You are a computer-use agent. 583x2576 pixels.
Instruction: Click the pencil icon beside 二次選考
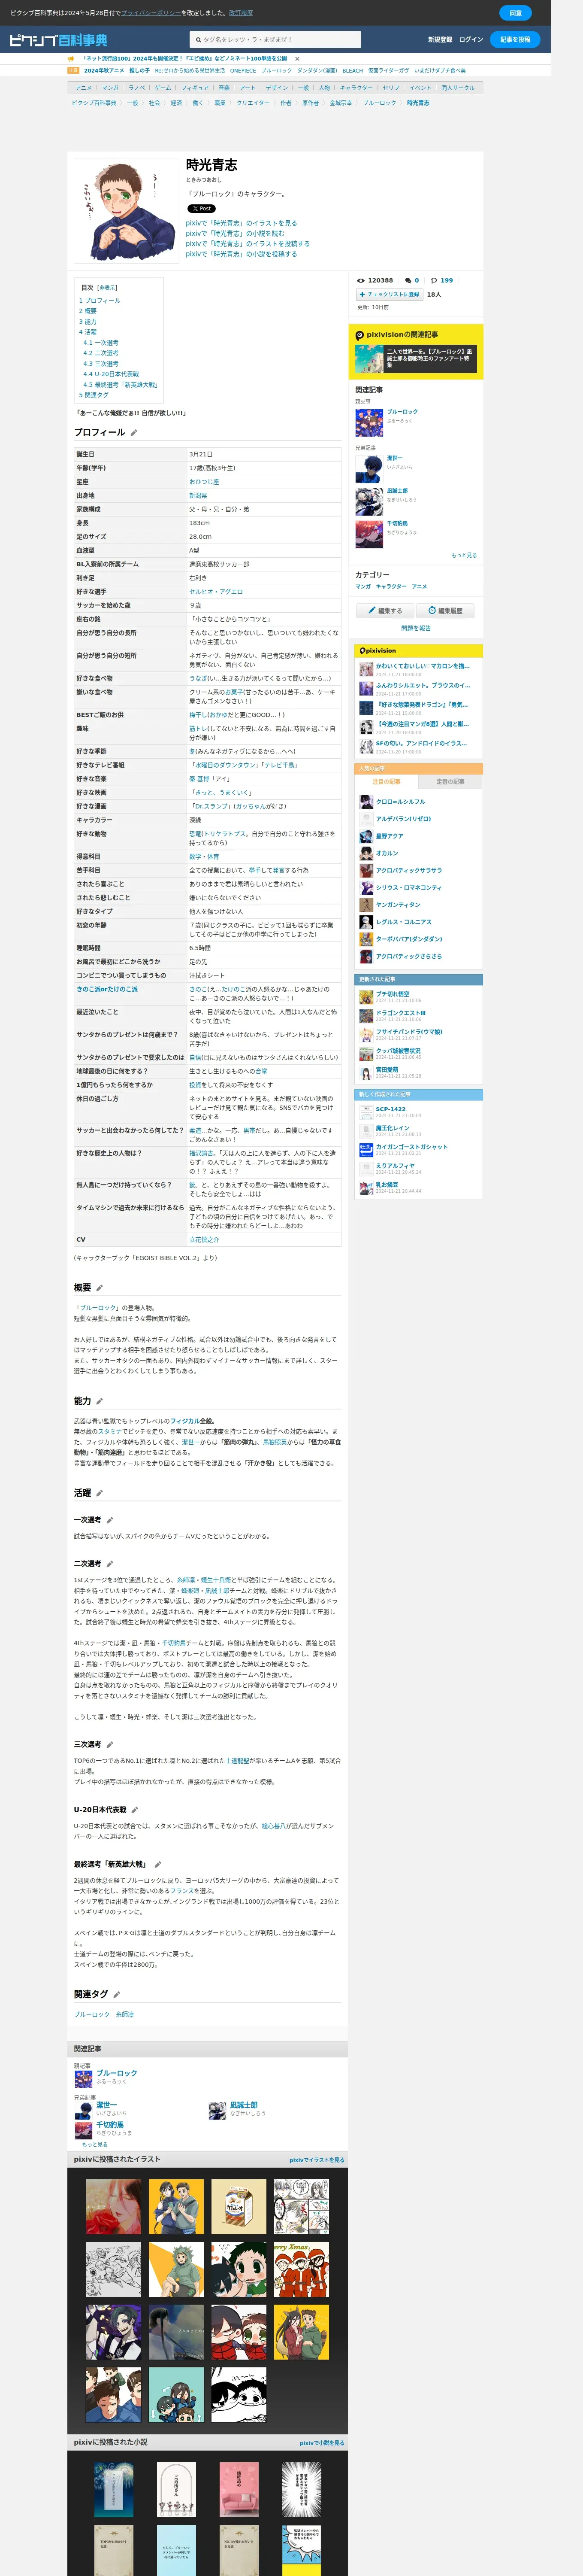click(110, 1564)
